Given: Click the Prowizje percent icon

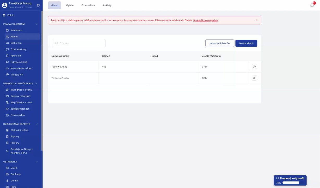Looking at the screenshot, I should [x=7, y=151].
